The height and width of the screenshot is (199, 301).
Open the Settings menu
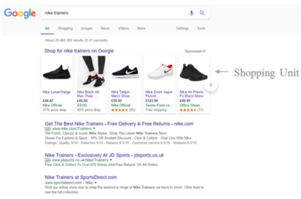[x=182, y=28]
